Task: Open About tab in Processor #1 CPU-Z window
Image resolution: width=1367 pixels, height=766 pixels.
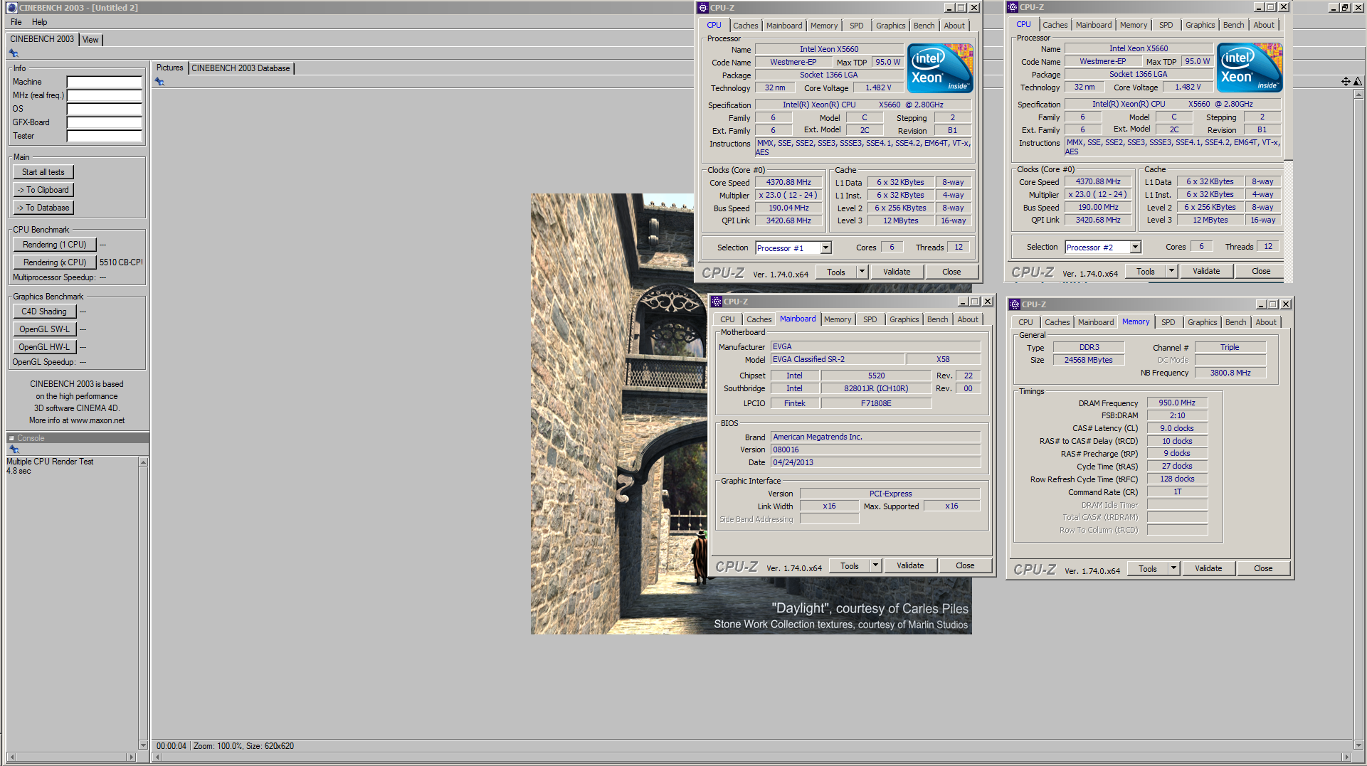Action: [954, 26]
